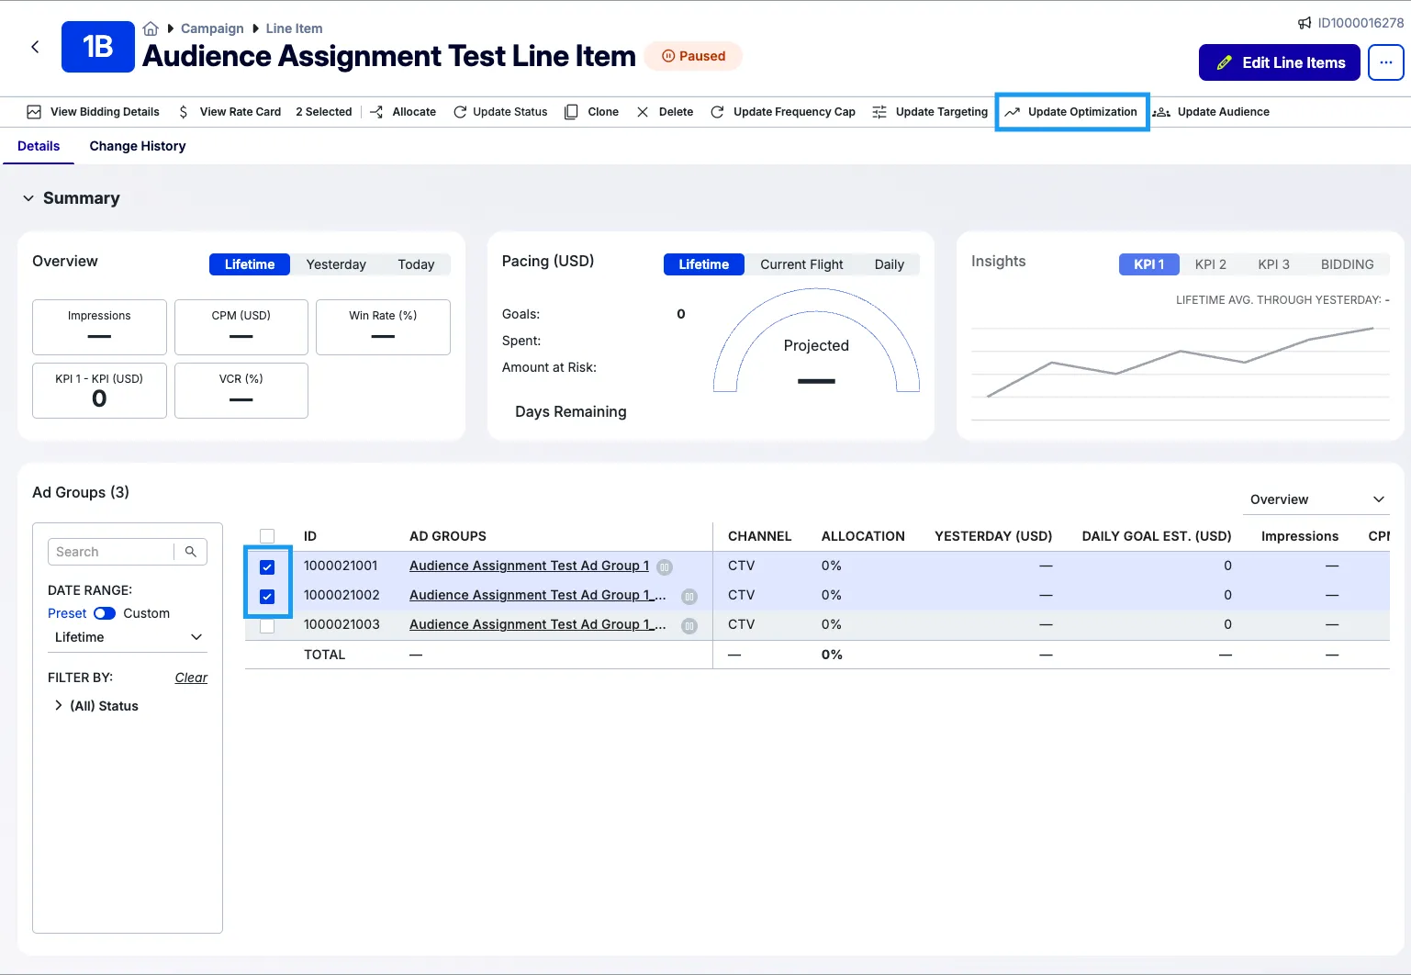
Task: Click the Clear filter link
Action: tap(191, 678)
